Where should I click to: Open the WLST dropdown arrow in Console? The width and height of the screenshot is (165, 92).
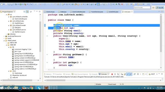[157, 74]
